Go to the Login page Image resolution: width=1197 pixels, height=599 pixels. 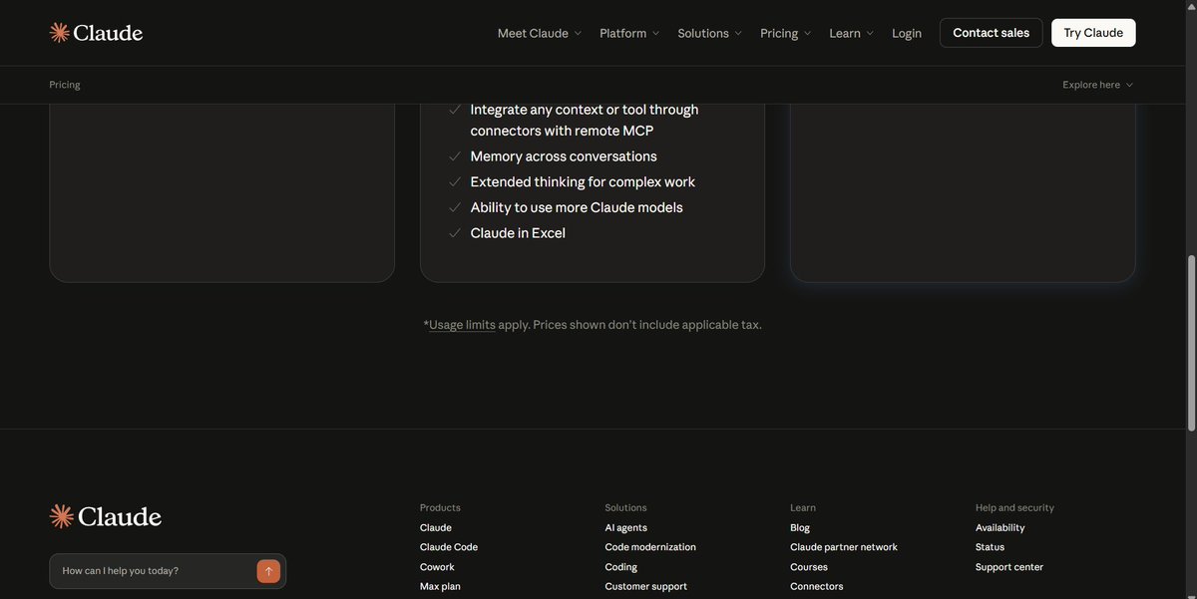pos(907,33)
